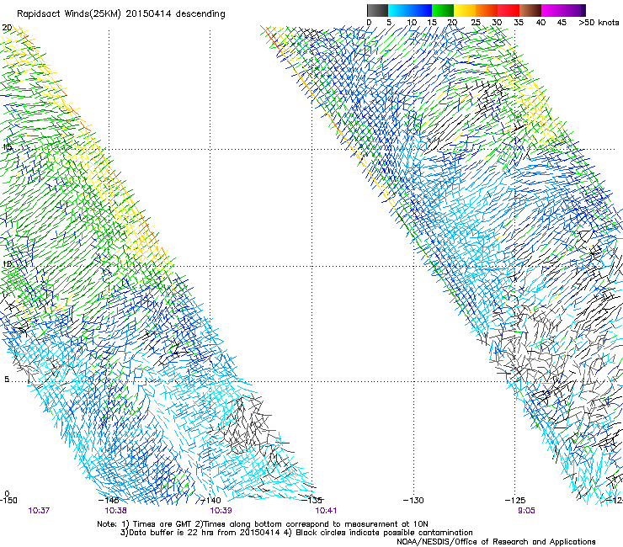
Task: Click the legend scale label '35'
Action: [x=519, y=22]
